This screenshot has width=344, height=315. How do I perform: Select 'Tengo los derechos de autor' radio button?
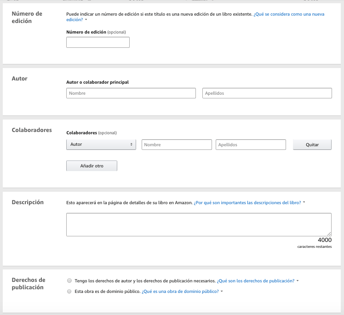(x=69, y=281)
